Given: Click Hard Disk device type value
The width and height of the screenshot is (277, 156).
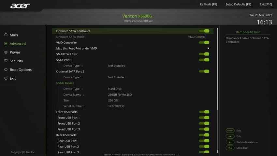Looking at the screenshot, I should click(x=115, y=89).
